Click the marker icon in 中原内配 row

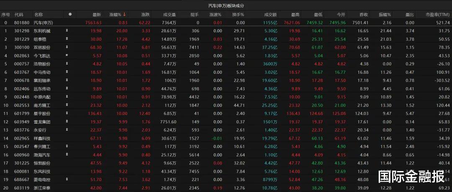coord(67,97)
